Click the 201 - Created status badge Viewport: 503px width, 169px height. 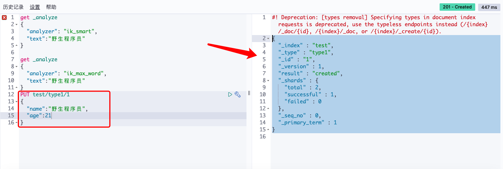tap(457, 7)
